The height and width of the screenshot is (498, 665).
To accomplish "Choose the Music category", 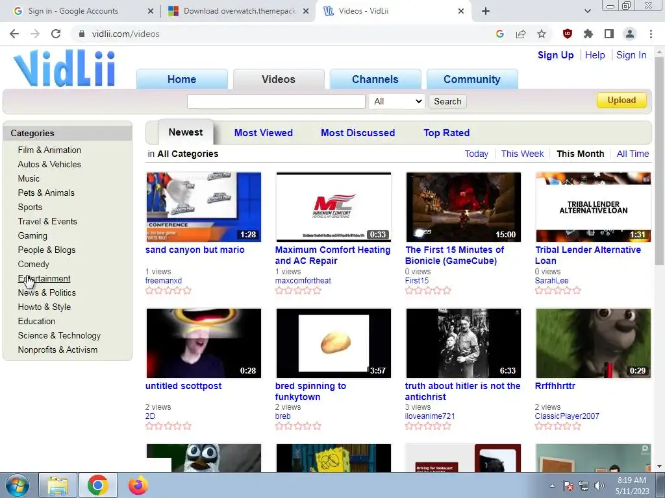I will [29, 178].
